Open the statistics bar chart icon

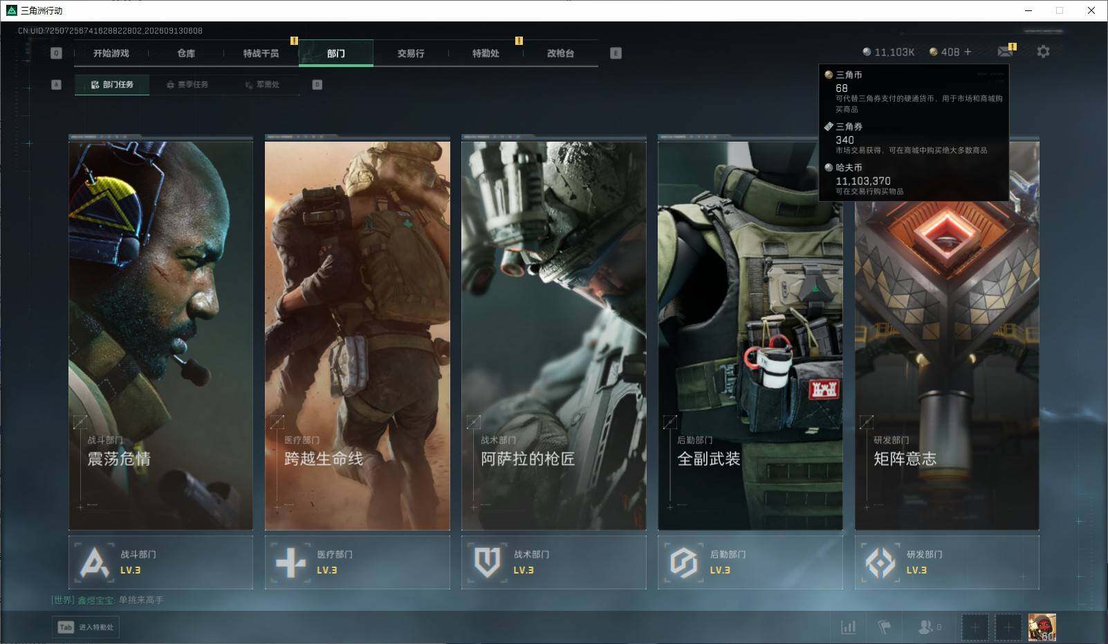coord(849,627)
